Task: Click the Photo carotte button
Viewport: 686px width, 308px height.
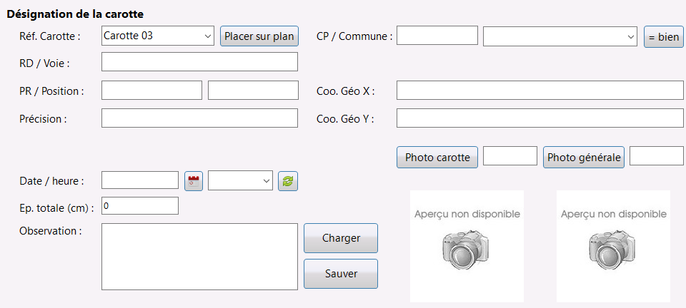Action: tap(437, 157)
